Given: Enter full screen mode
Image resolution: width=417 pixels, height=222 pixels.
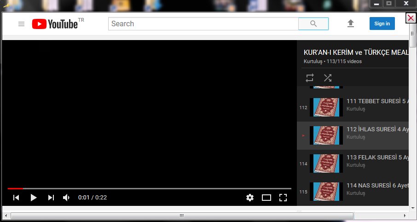Looking at the screenshot, I should click(x=283, y=198).
